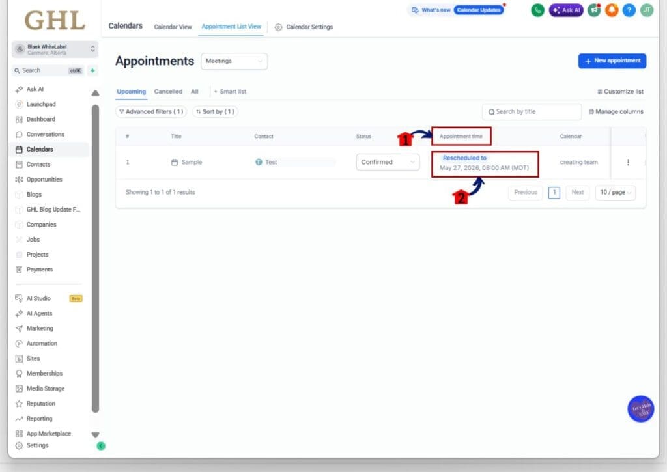Open Manage columns
The image size is (667, 472).
tap(616, 111)
